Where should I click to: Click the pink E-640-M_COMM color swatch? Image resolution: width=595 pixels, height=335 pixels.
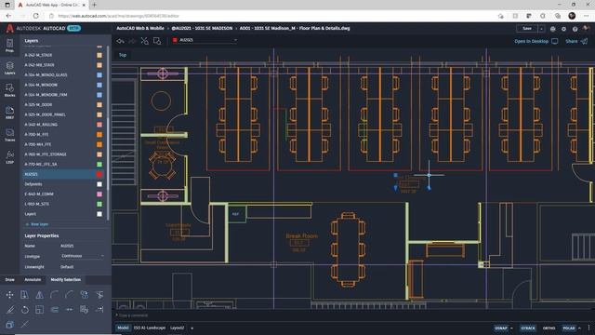click(x=99, y=194)
